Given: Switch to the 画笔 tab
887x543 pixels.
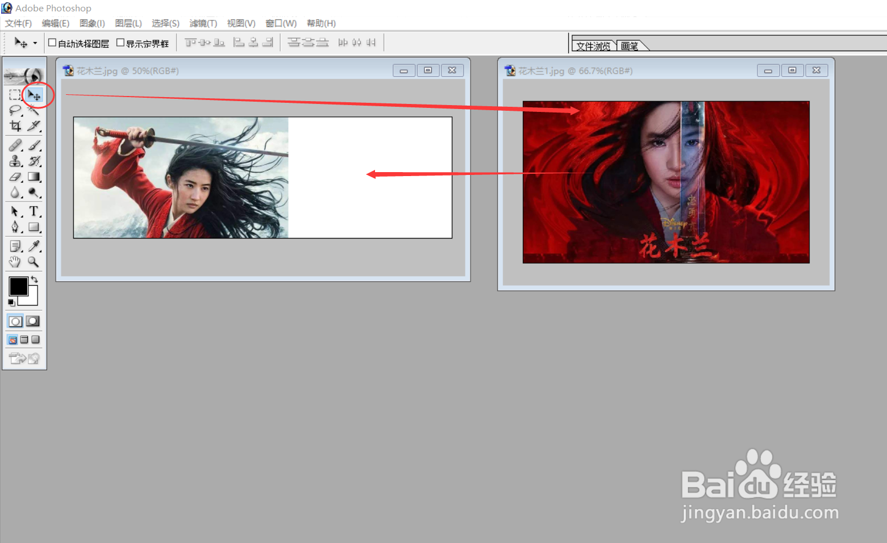Looking at the screenshot, I should 630,46.
